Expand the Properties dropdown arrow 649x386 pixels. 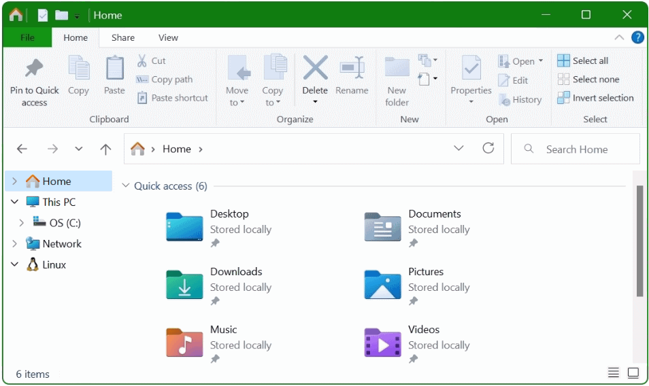click(471, 102)
